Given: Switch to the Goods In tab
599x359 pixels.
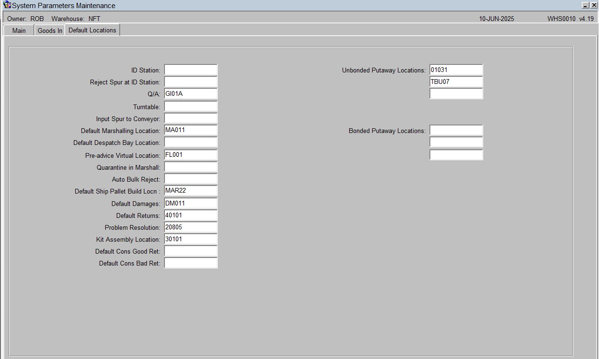Looking at the screenshot, I should click(x=50, y=31).
